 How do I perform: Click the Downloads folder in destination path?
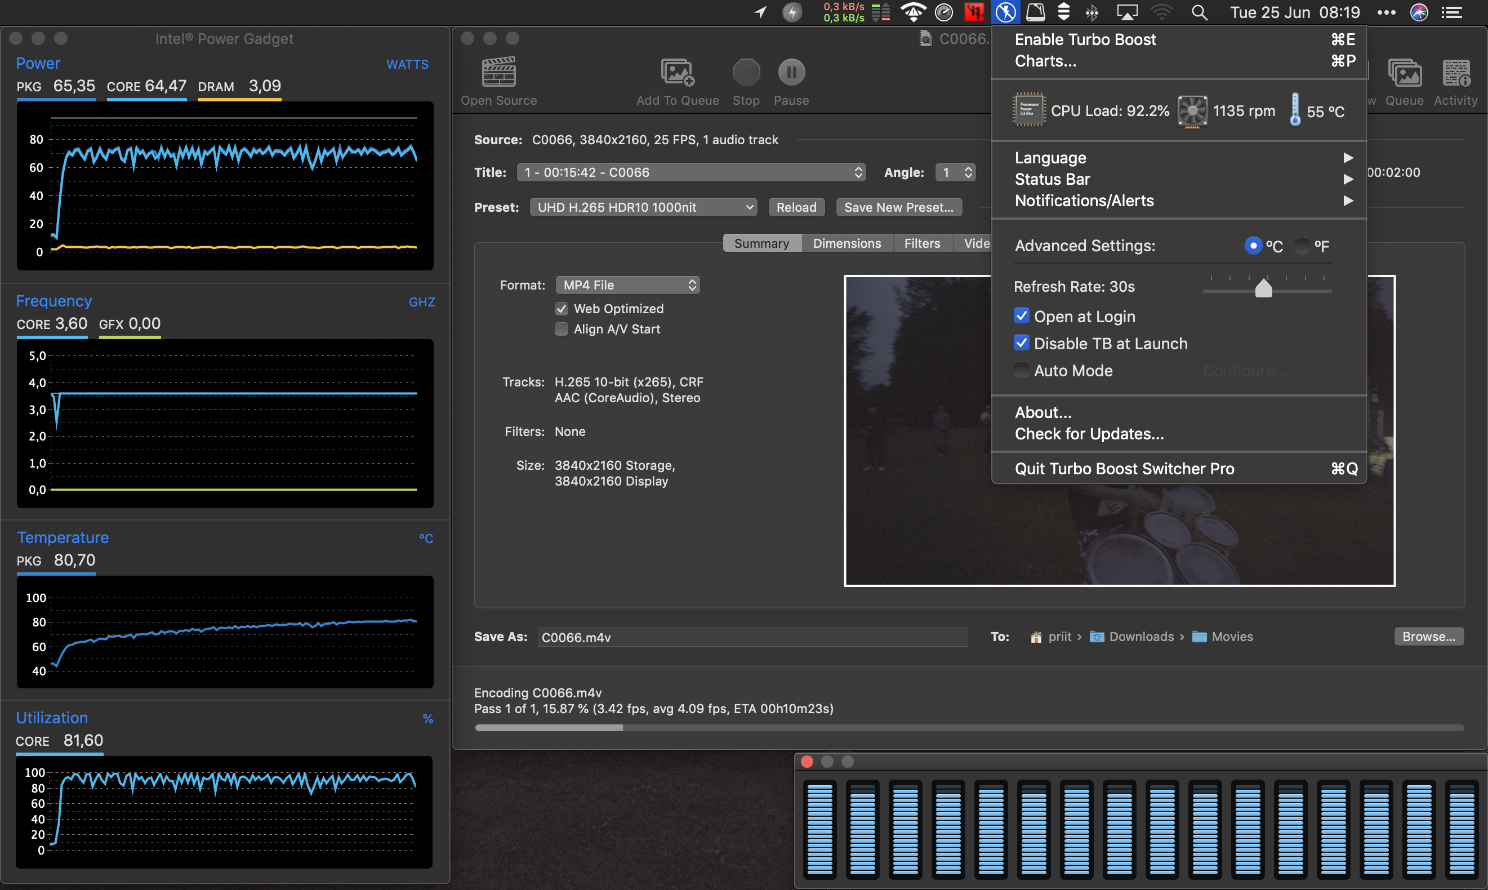[x=1132, y=637]
